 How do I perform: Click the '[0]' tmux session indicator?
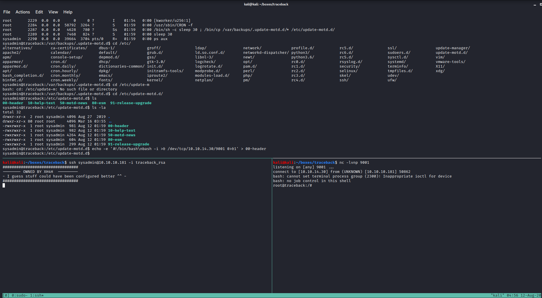(6, 295)
